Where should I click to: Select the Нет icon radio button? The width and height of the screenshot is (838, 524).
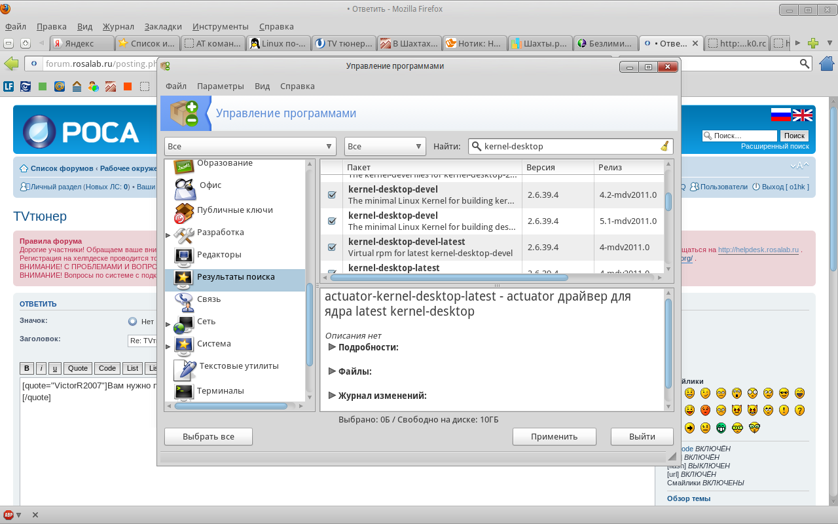click(132, 322)
